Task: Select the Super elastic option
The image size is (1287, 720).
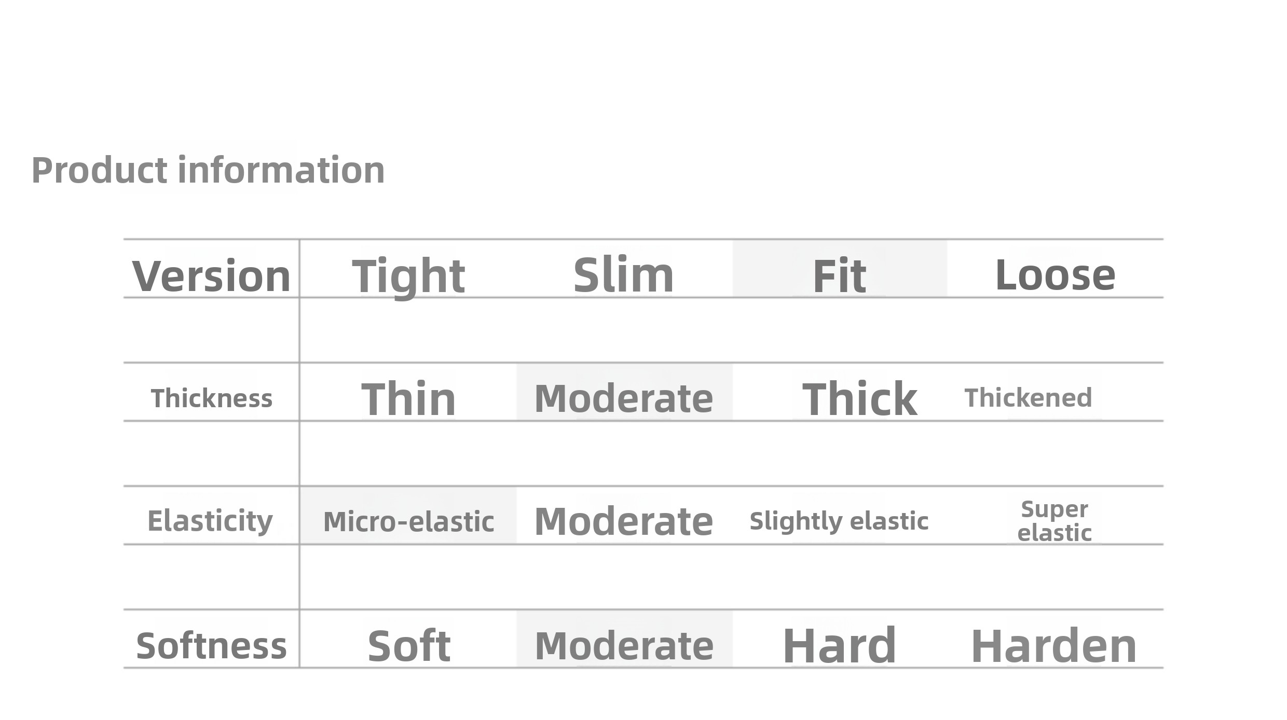Action: tap(1055, 521)
